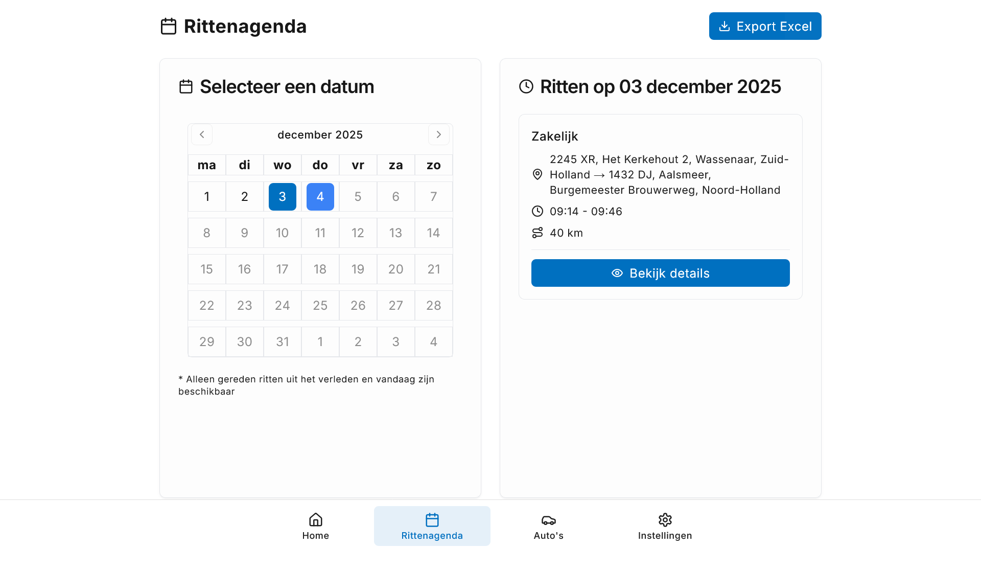The image size is (981, 571).
Task: Click the location pin icon in the trip card
Action: pos(537,174)
